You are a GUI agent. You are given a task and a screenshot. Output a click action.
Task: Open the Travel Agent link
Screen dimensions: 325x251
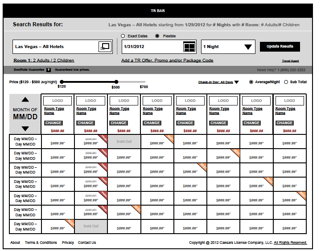(x=290, y=61)
